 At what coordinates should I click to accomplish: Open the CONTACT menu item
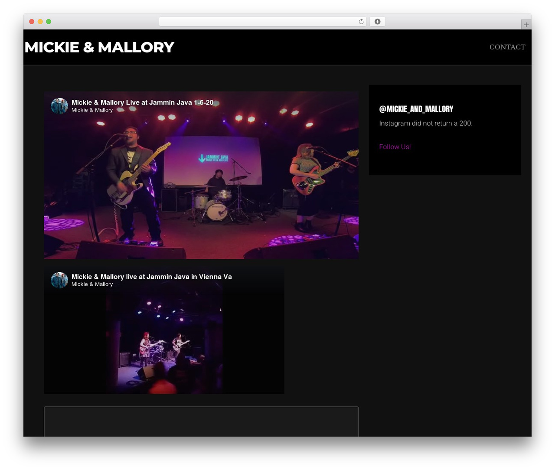pyautogui.click(x=507, y=47)
